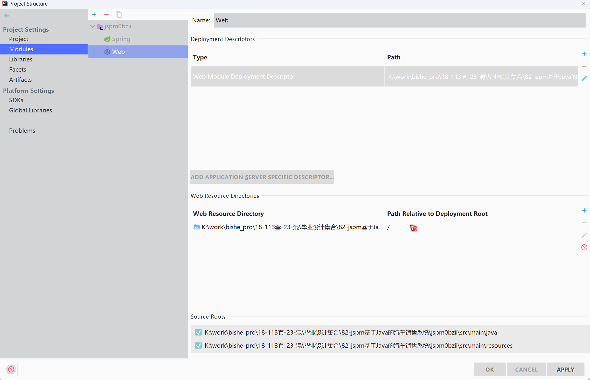Click the Name input field
Screen dimensions: 590x380
click(400, 20)
